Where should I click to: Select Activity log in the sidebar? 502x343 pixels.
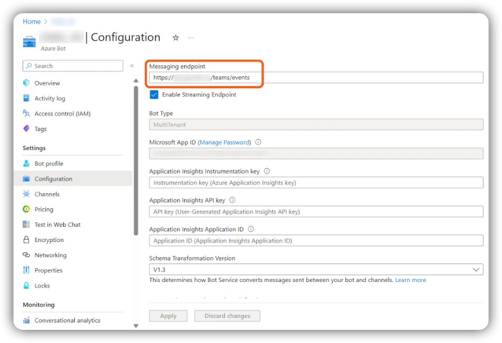[49, 98]
